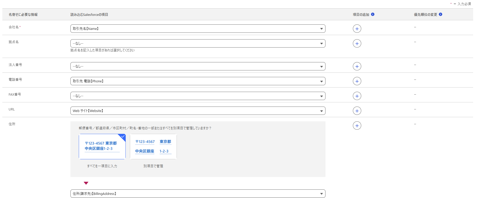The height and width of the screenshot is (198, 477).
Task: Add an item to the 拠点名 row
Action: [357, 43]
